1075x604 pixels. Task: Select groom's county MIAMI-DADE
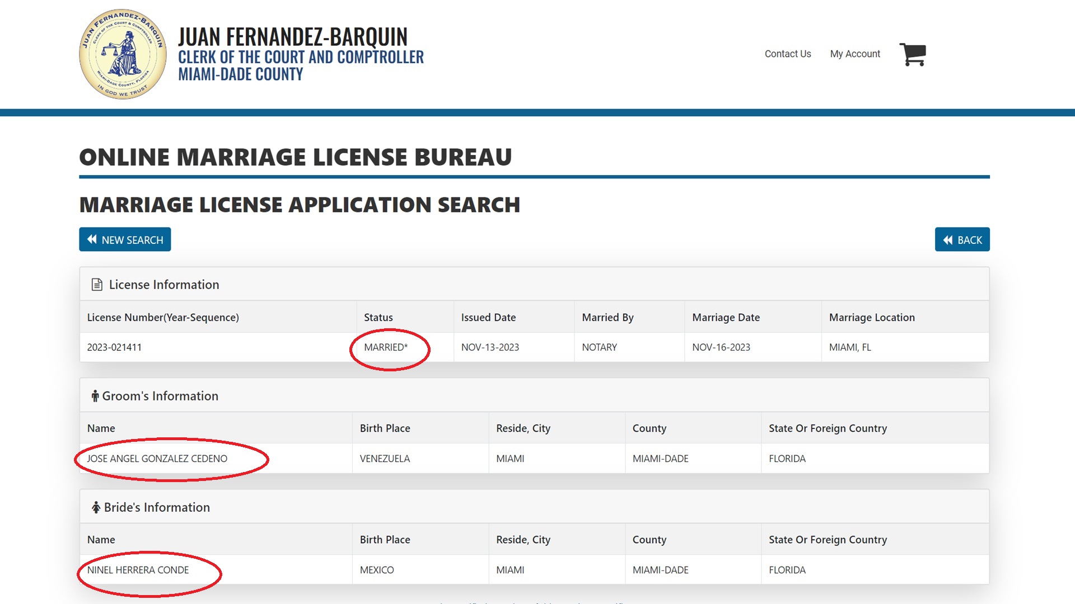pyautogui.click(x=660, y=459)
